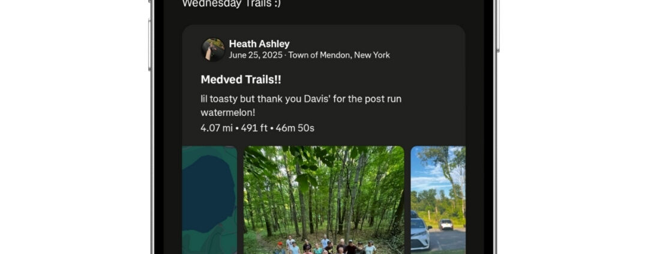Viewport: 648px width, 254px height.
Task: Select the June 25, 2025 date text
Action: coord(256,55)
